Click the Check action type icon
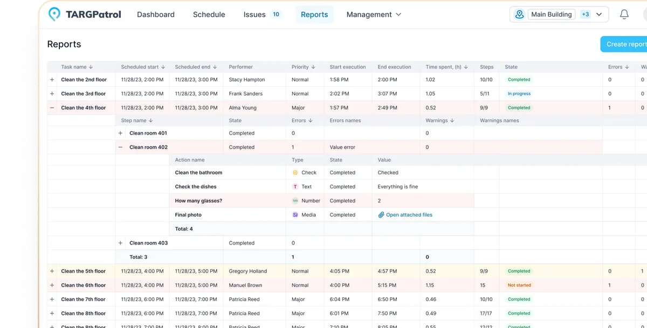This screenshot has height=328, width=647. 295,172
